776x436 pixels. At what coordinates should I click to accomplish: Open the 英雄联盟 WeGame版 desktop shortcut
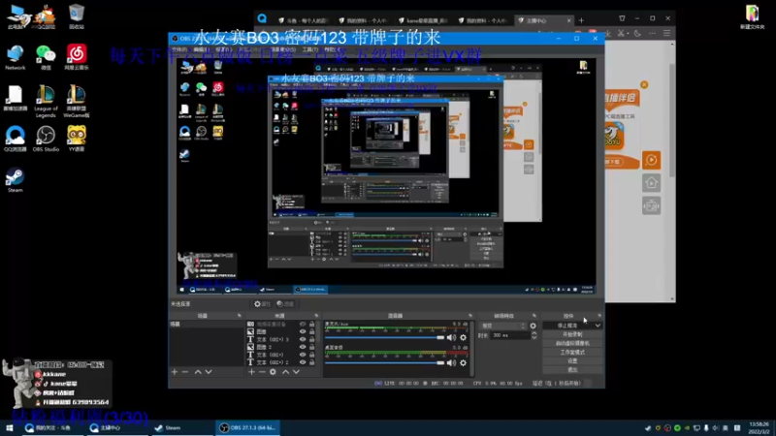(x=77, y=102)
